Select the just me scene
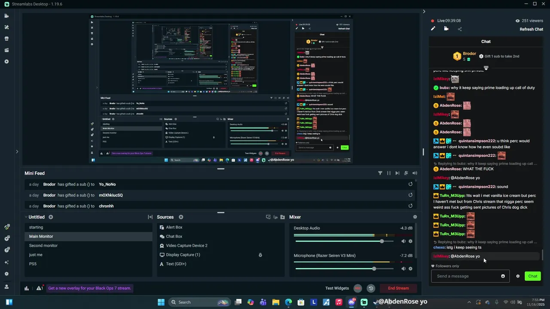Screen dimensions: 550x309 click(x=88, y=255)
